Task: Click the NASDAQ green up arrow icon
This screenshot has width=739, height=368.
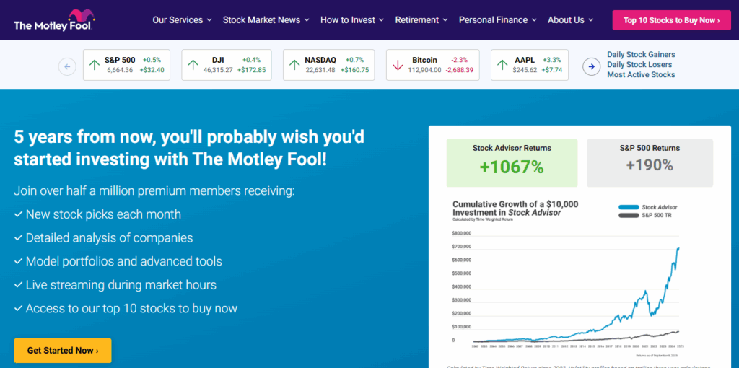Action: pyautogui.click(x=294, y=66)
